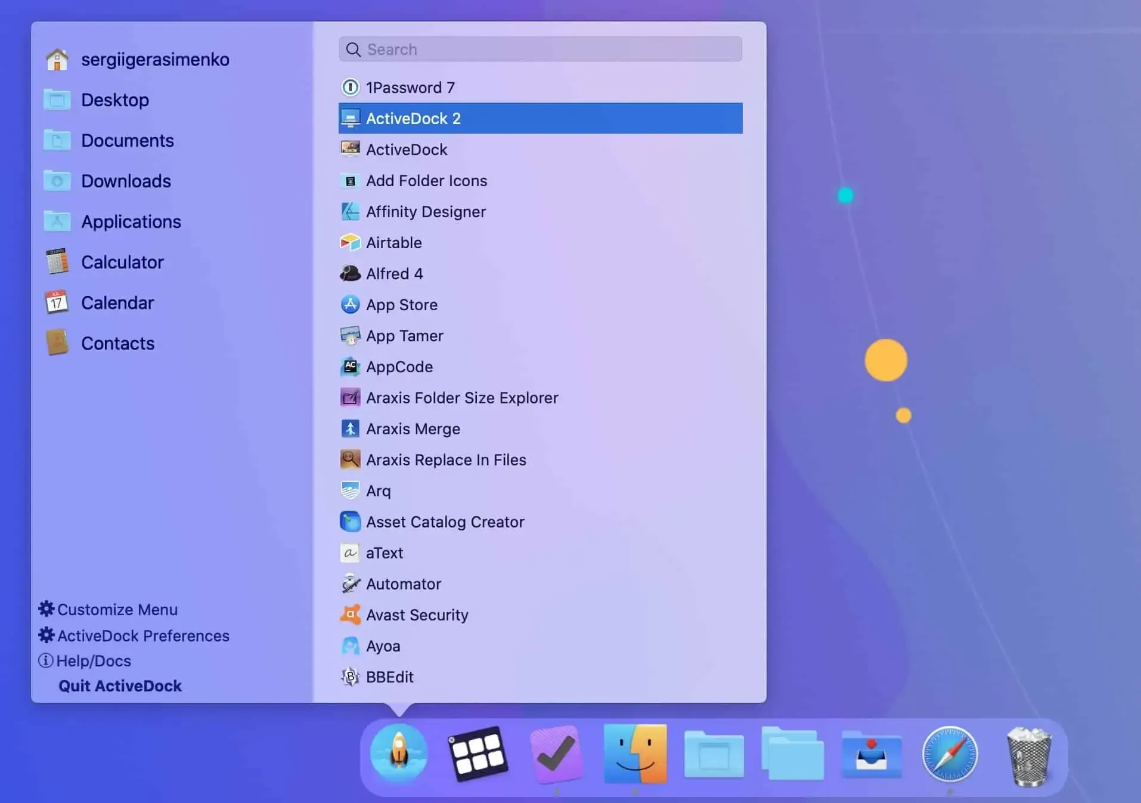Open Airtable
Viewport: 1141px width, 803px height.
[x=394, y=242]
